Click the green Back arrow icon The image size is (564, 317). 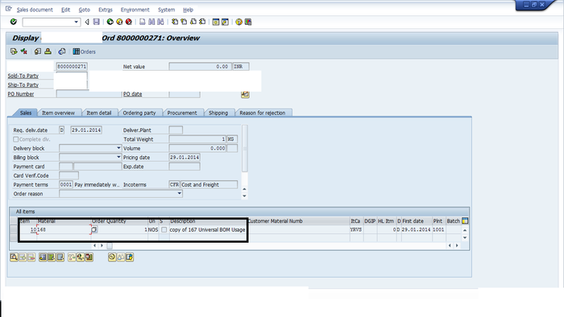coord(110,22)
